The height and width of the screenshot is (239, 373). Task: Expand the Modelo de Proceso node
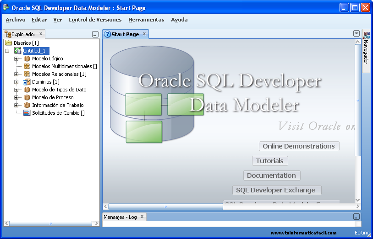(x=16, y=97)
